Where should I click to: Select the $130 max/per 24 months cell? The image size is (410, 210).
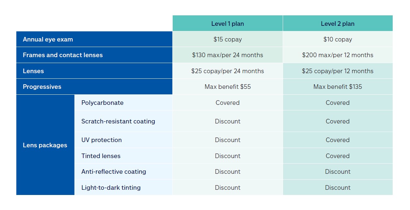point(228,55)
